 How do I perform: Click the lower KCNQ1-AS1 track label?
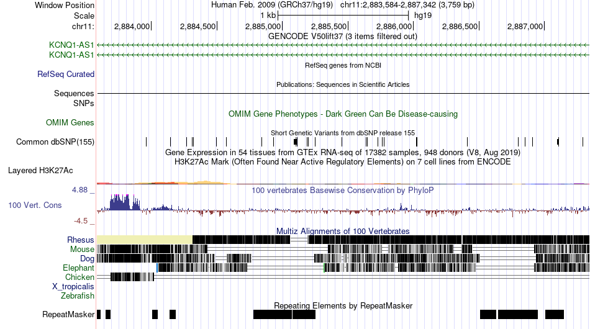(71, 55)
